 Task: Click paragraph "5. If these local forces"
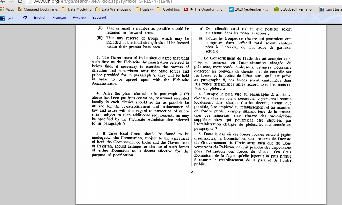[x=140, y=144]
